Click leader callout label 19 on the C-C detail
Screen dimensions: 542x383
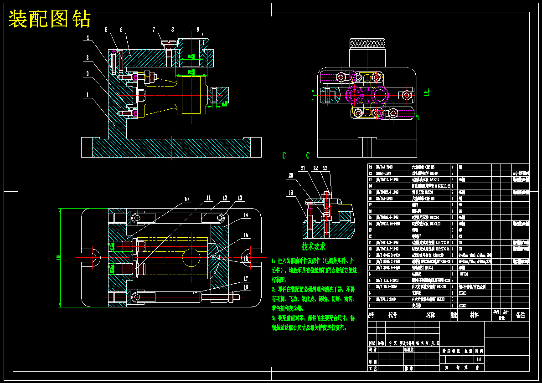point(291,193)
